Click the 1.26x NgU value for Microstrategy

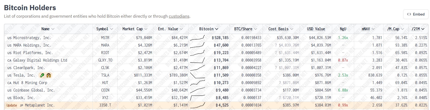point(343,38)
